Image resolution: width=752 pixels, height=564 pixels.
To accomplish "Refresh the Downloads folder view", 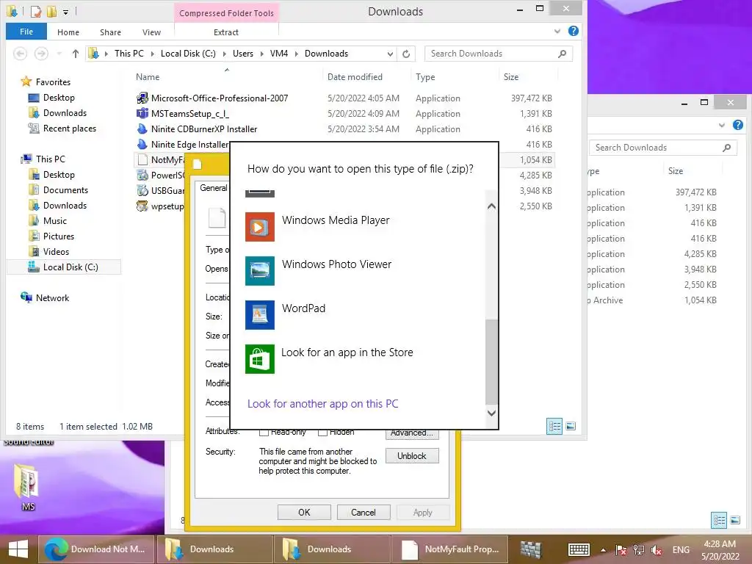I will click(406, 54).
